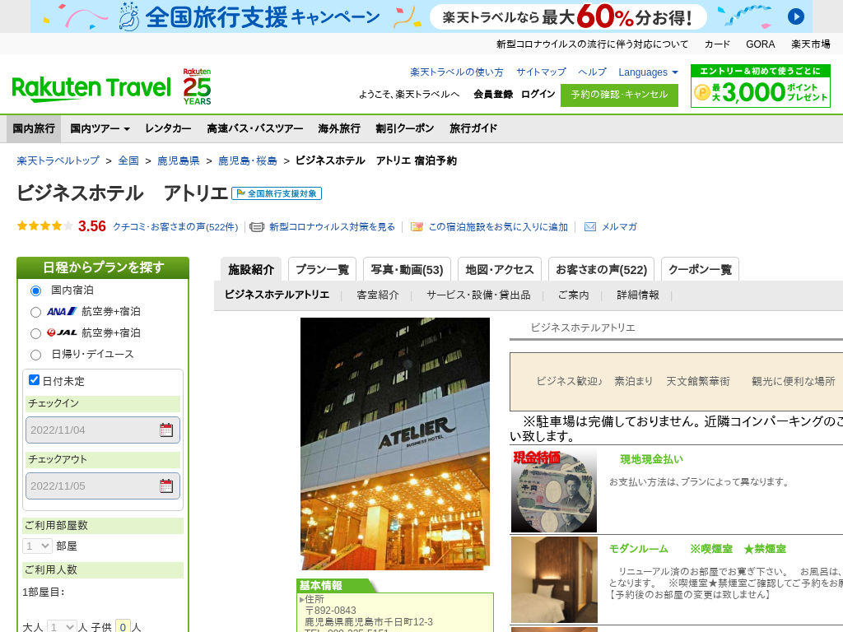Open the サービス・設備・貸出品 sub-navigation link
This screenshot has height=632, width=843.
point(478,295)
